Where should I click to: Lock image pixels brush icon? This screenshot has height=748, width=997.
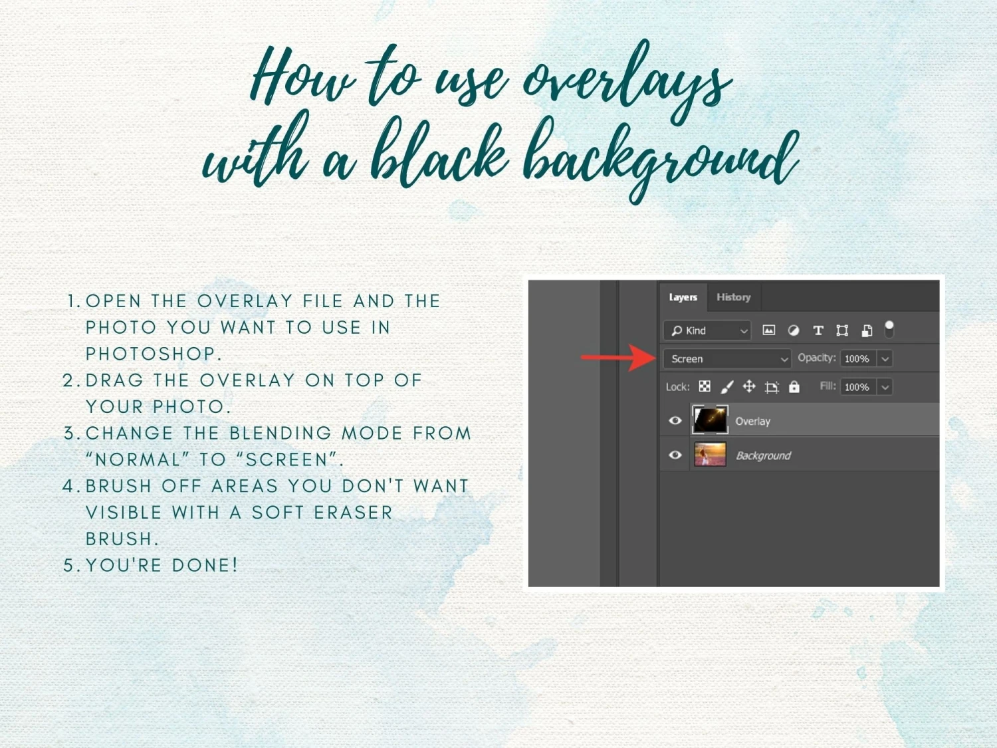pyautogui.click(x=727, y=387)
